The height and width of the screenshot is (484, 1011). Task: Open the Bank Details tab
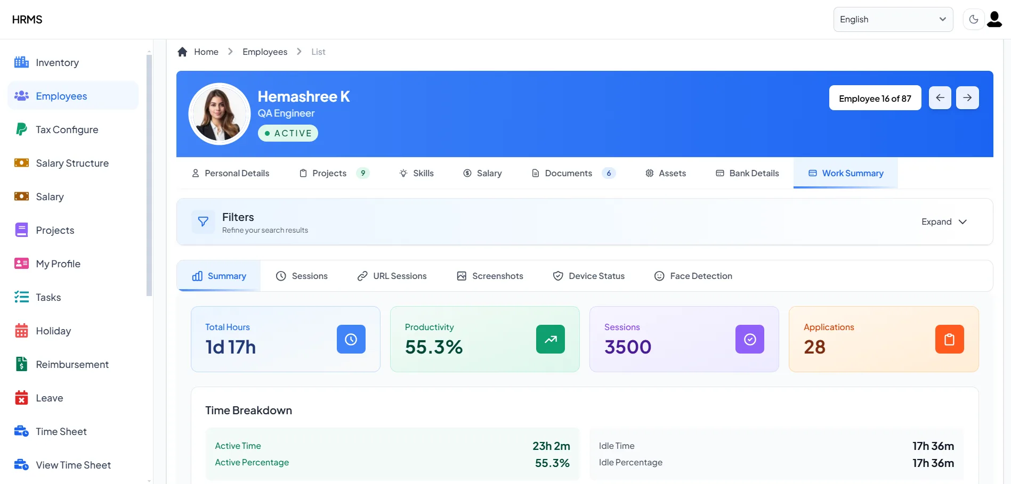747,174
